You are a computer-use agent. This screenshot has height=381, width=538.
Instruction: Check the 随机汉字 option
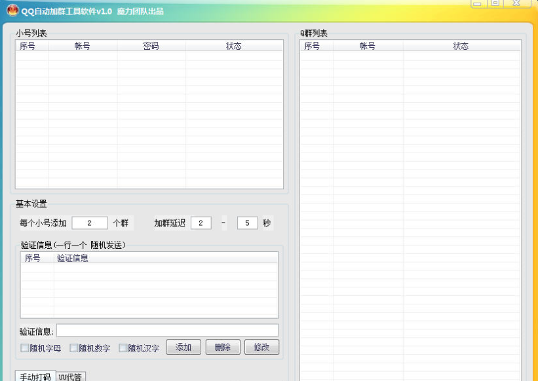[123, 348]
